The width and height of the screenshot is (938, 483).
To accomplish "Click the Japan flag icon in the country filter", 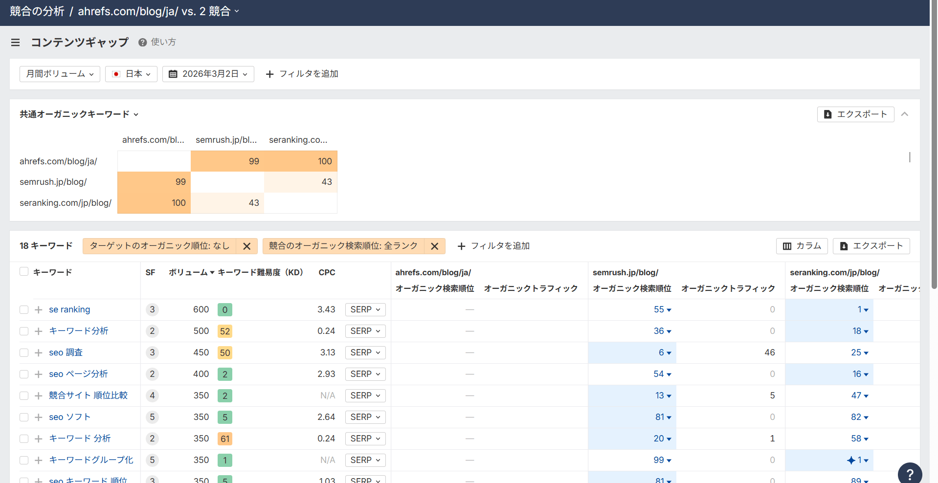I will point(116,73).
